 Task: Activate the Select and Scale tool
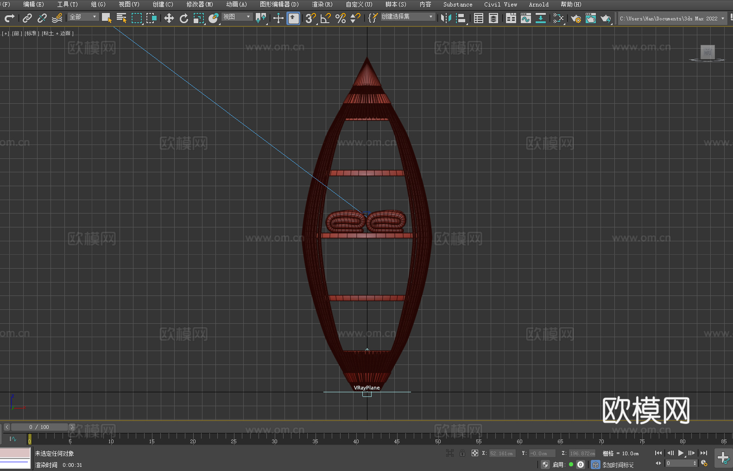pos(199,18)
